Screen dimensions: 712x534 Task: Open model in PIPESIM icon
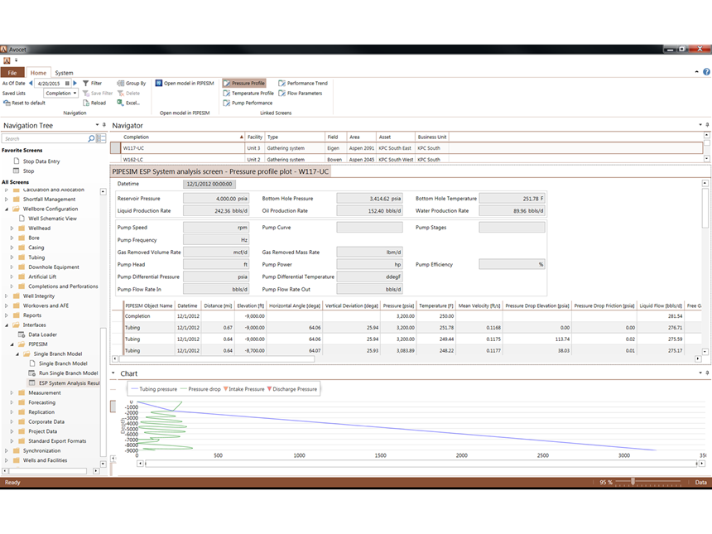[159, 84]
